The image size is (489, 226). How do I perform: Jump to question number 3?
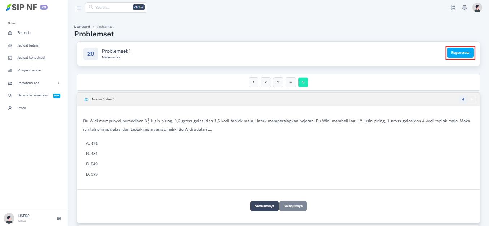(278, 83)
